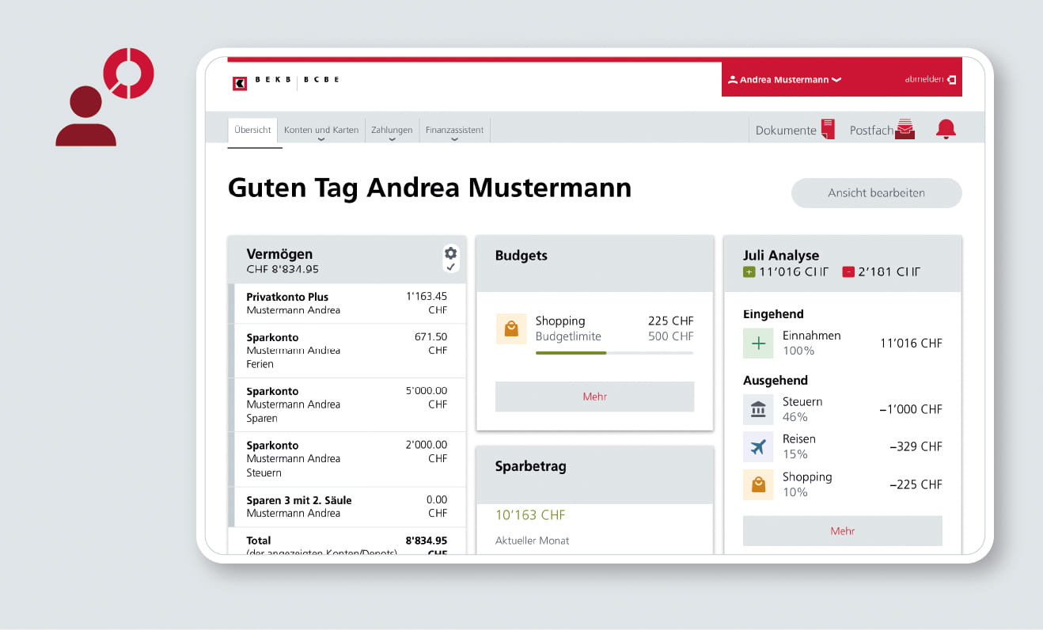The width and height of the screenshot is (1043, 630).
Task: Click the green plus icon beside Einnahmen
Action: pyautogui.click(x=758, y=343)
